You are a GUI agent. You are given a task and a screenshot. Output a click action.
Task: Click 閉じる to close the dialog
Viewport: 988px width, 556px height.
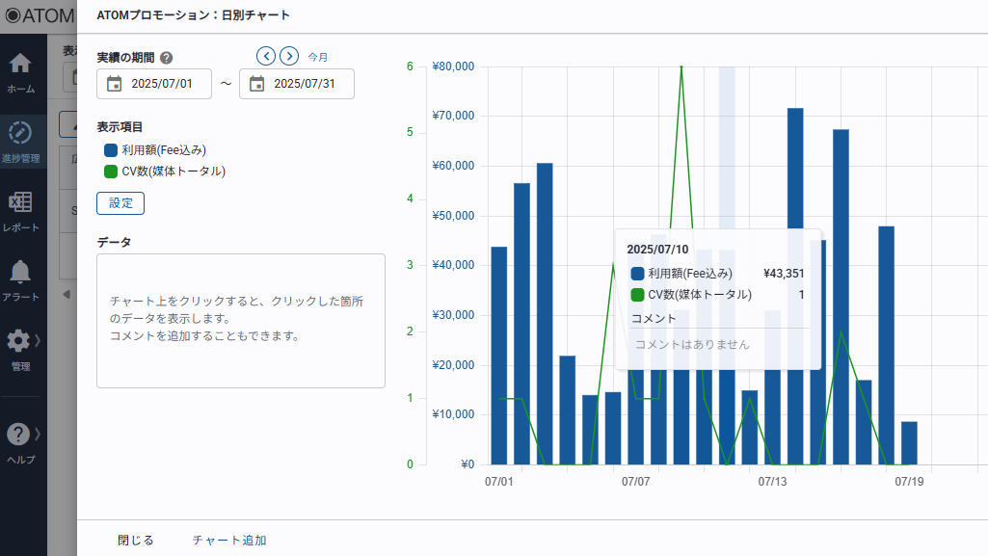point(136,541)
